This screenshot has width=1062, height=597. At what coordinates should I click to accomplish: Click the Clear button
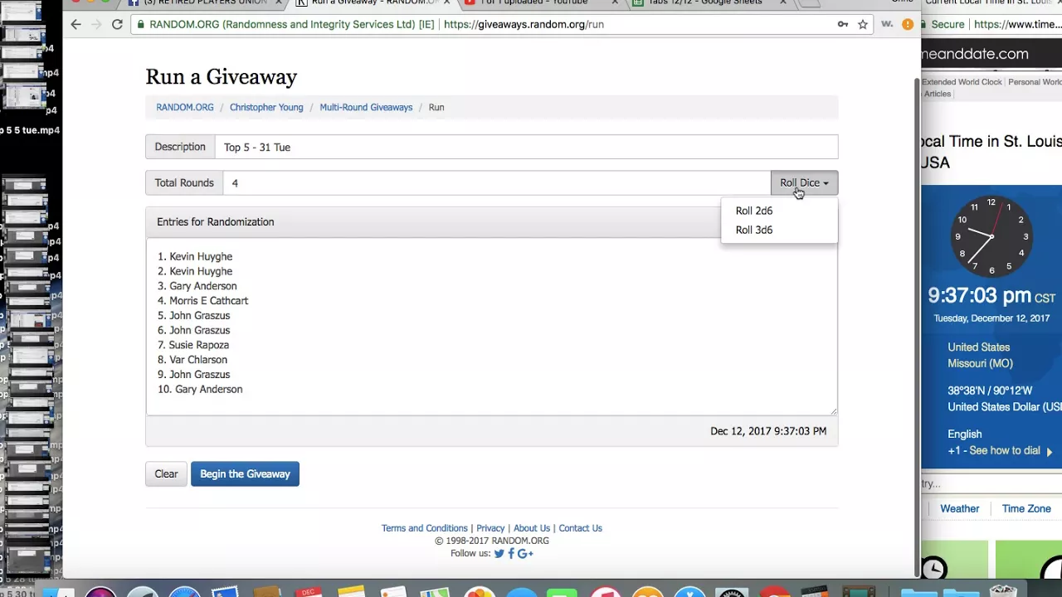[166, 474]
